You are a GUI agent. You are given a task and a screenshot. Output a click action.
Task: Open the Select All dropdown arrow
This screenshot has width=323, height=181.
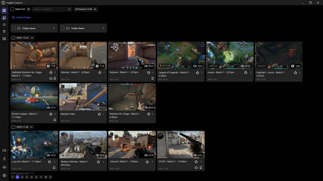pyautogui.click(x=29, y=9)
